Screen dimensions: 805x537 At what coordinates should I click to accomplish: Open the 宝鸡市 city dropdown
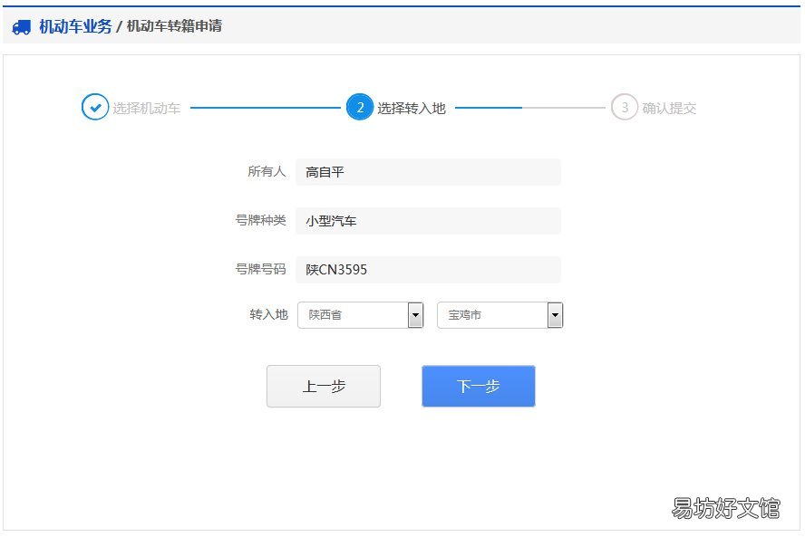click(500, 315)
